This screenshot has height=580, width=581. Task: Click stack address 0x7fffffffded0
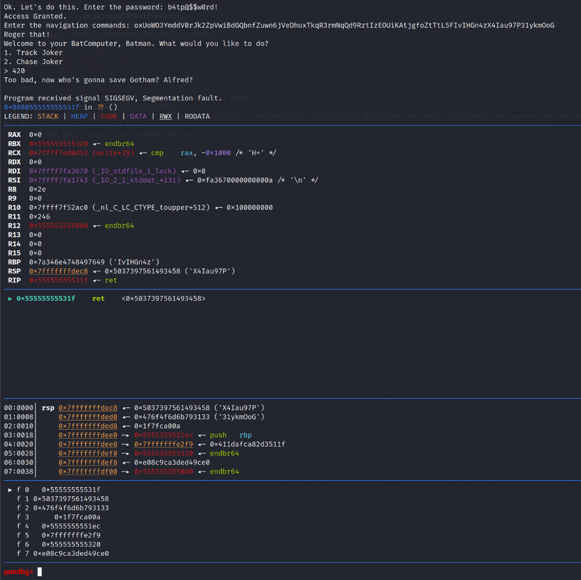pos(88,417)
